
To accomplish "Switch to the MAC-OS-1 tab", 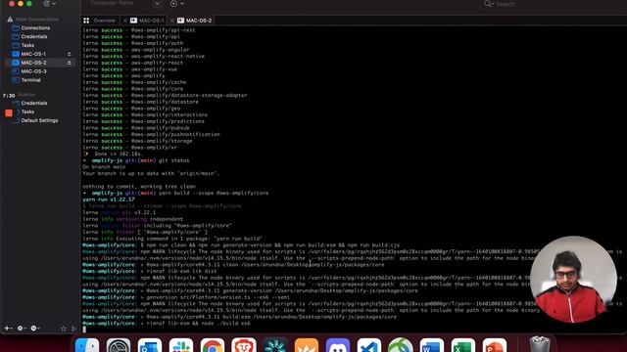I will click(147, 21).
